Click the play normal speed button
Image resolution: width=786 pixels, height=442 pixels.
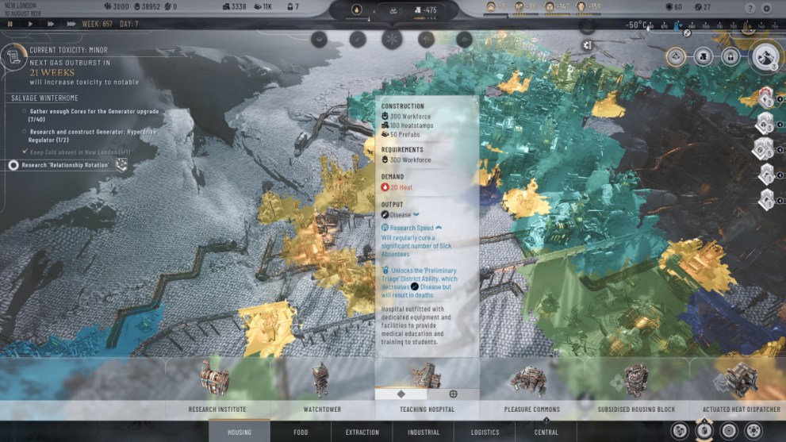tap(31, 24)
